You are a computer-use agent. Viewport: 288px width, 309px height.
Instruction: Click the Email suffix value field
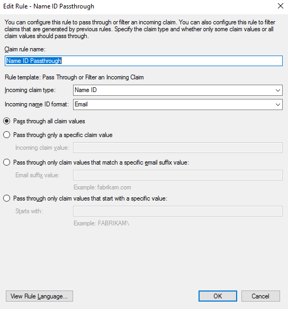[x=177, y=175]
